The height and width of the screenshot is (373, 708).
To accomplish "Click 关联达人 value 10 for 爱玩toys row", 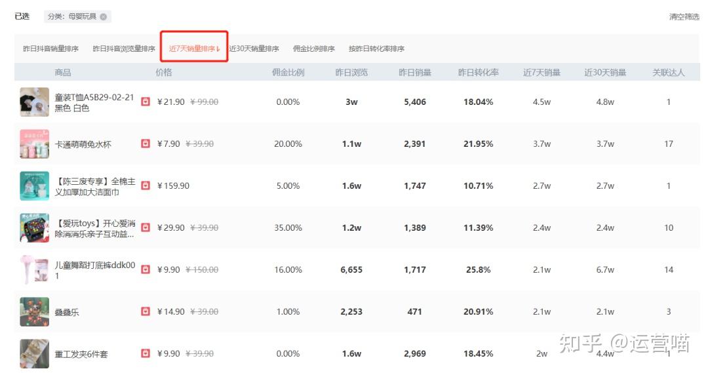I will click(x=668, y=227).
